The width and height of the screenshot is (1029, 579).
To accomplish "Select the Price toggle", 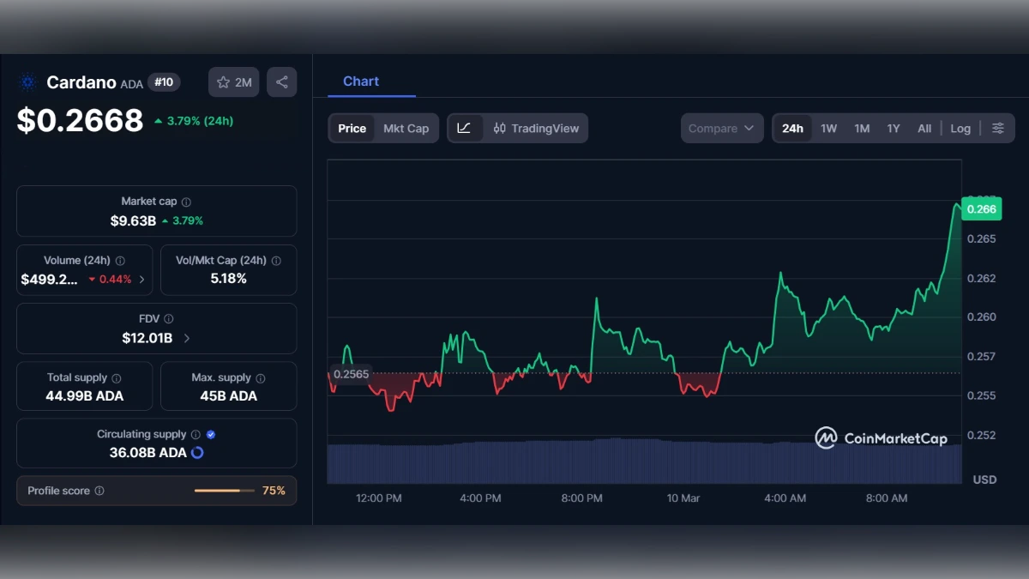I will (352, 128).
